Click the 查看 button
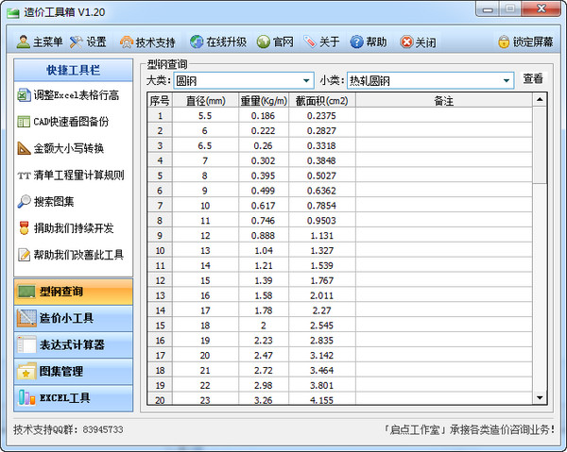This screenshot has width=567, height=452. click(533, 78)
